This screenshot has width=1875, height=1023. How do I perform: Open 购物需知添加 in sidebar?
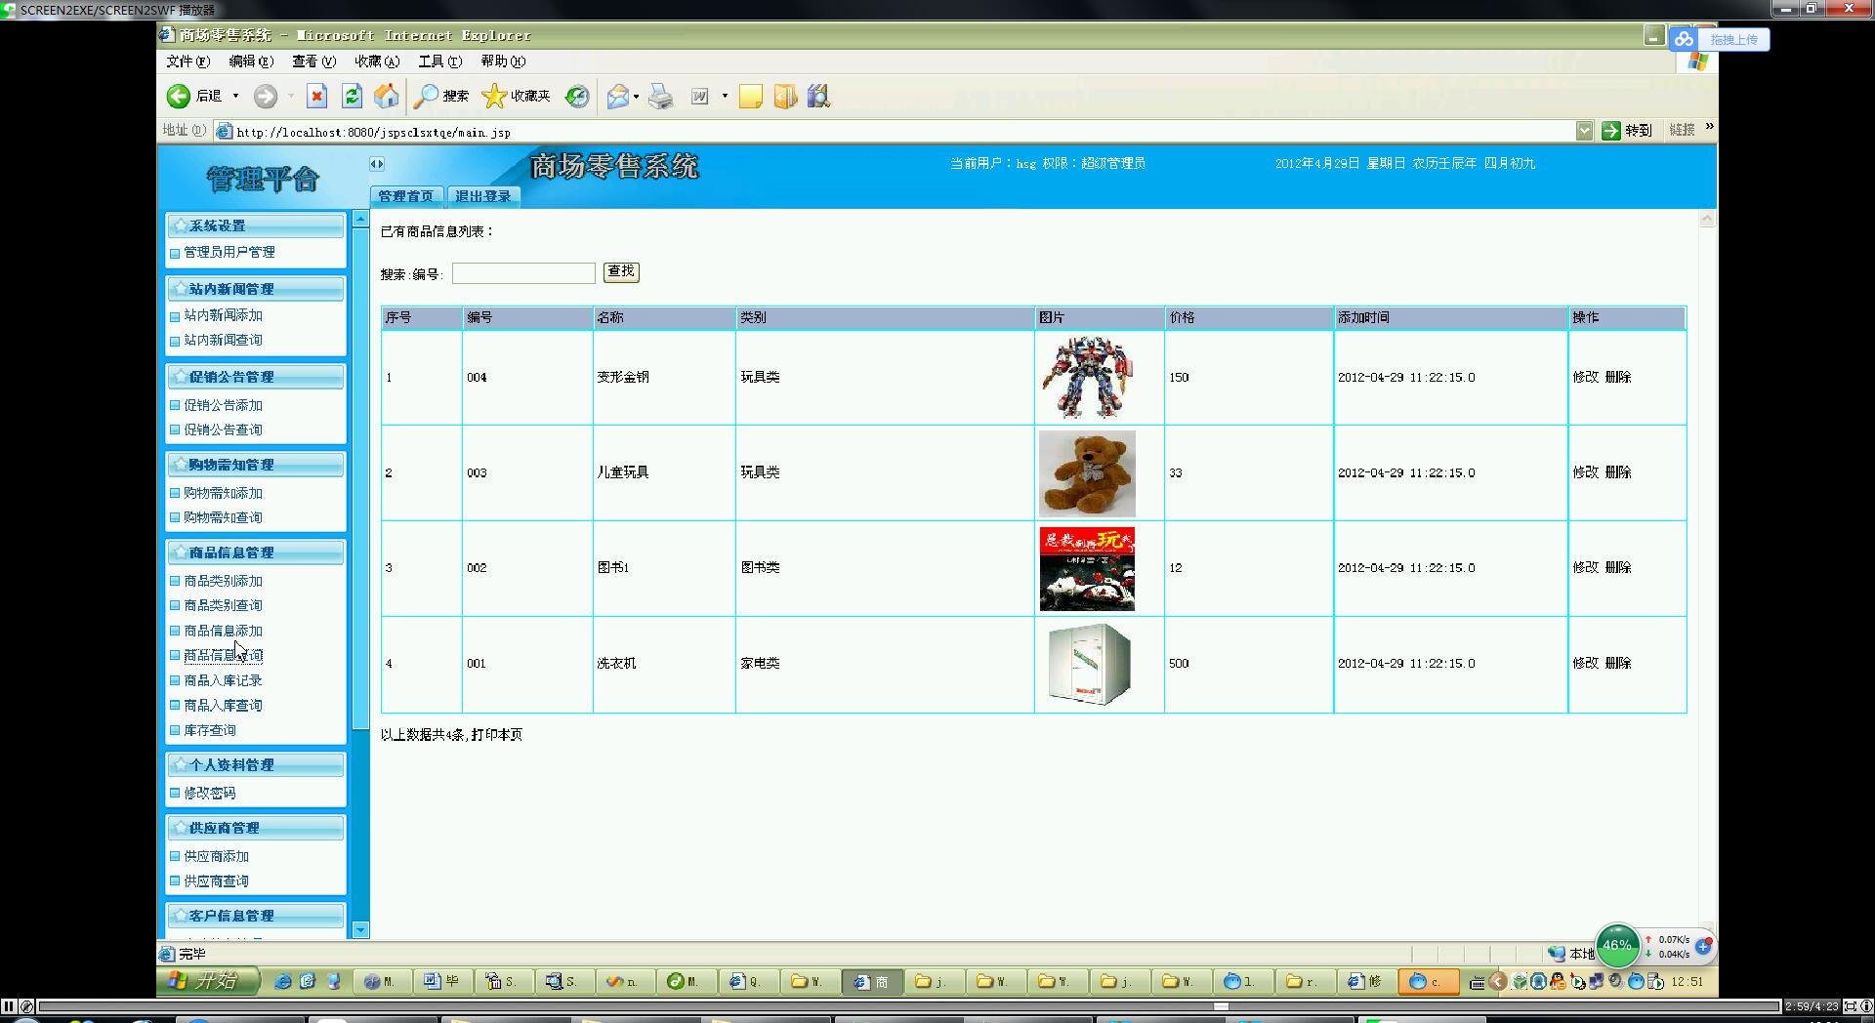224,493
